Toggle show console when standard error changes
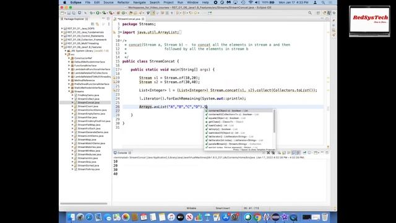This screenshot has height=223, width=396. coord(298,153)
